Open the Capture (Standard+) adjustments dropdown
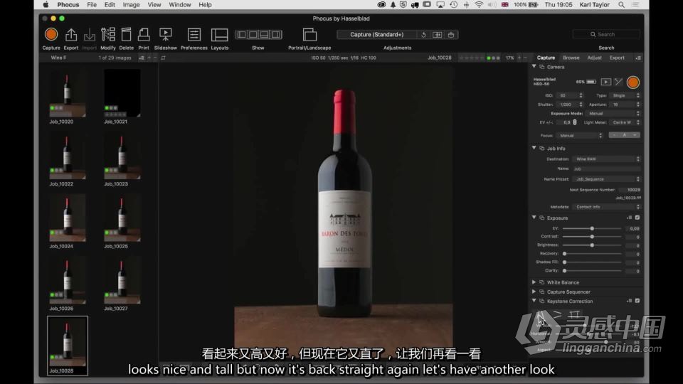The image size is (683, 384). click(x=377, y=34)
